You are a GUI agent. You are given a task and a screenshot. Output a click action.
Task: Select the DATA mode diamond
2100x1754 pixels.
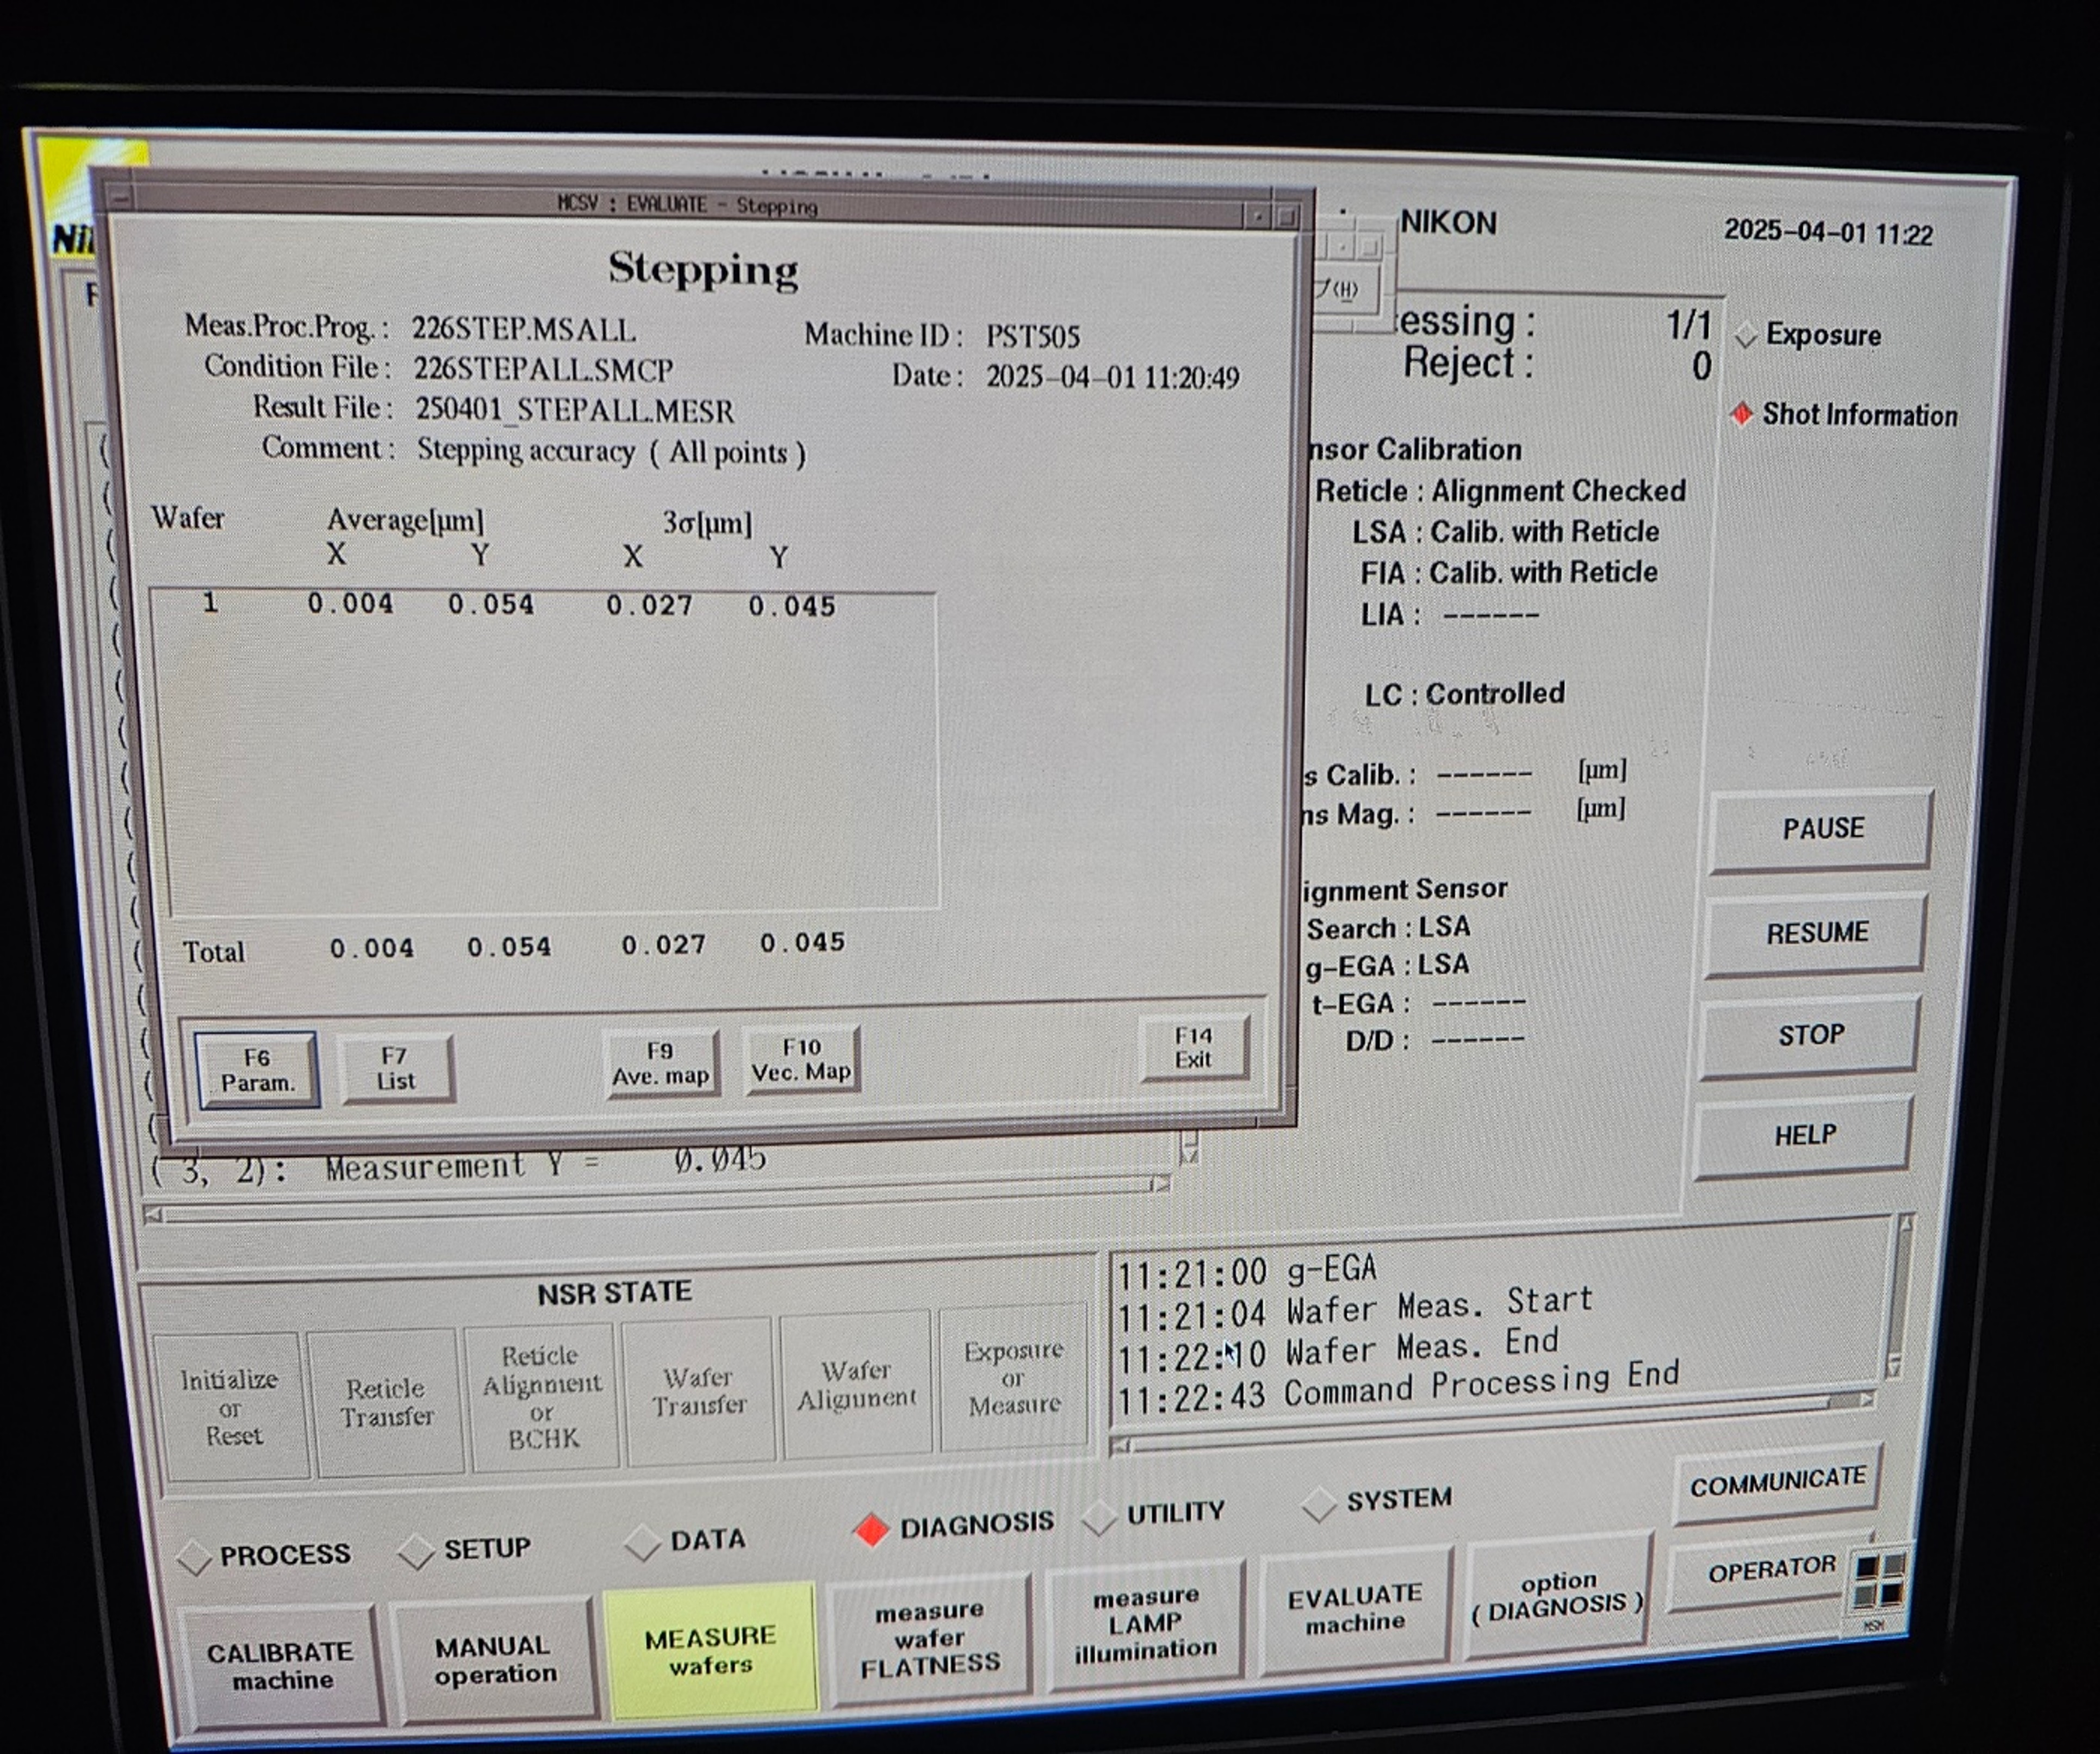[x=642, y=1542]
